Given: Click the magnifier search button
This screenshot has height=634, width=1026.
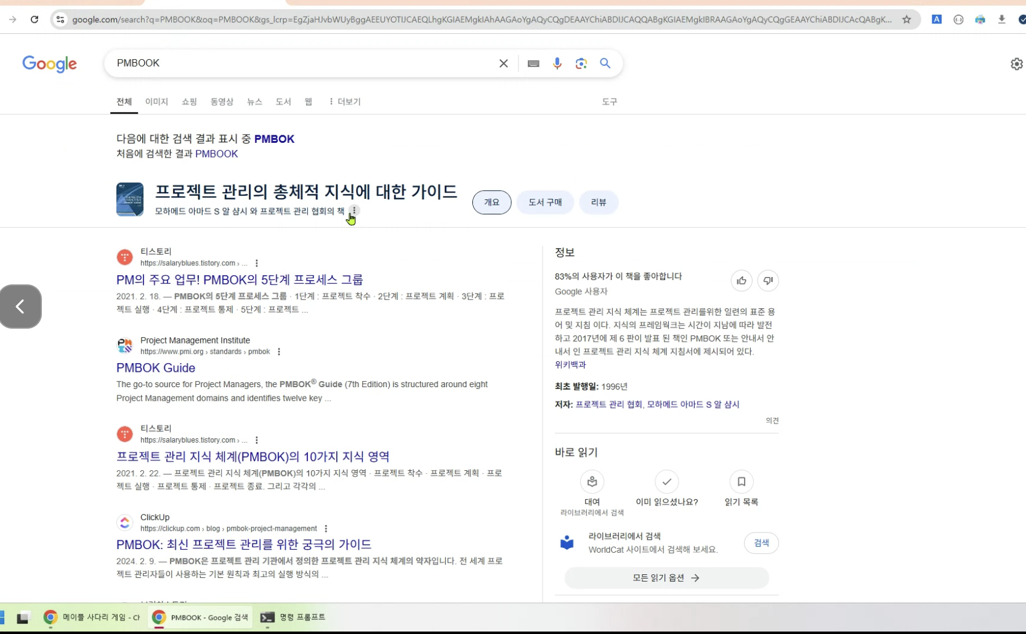Looking at the screenshot, I should pyautogui.click(x=605, y=63).
